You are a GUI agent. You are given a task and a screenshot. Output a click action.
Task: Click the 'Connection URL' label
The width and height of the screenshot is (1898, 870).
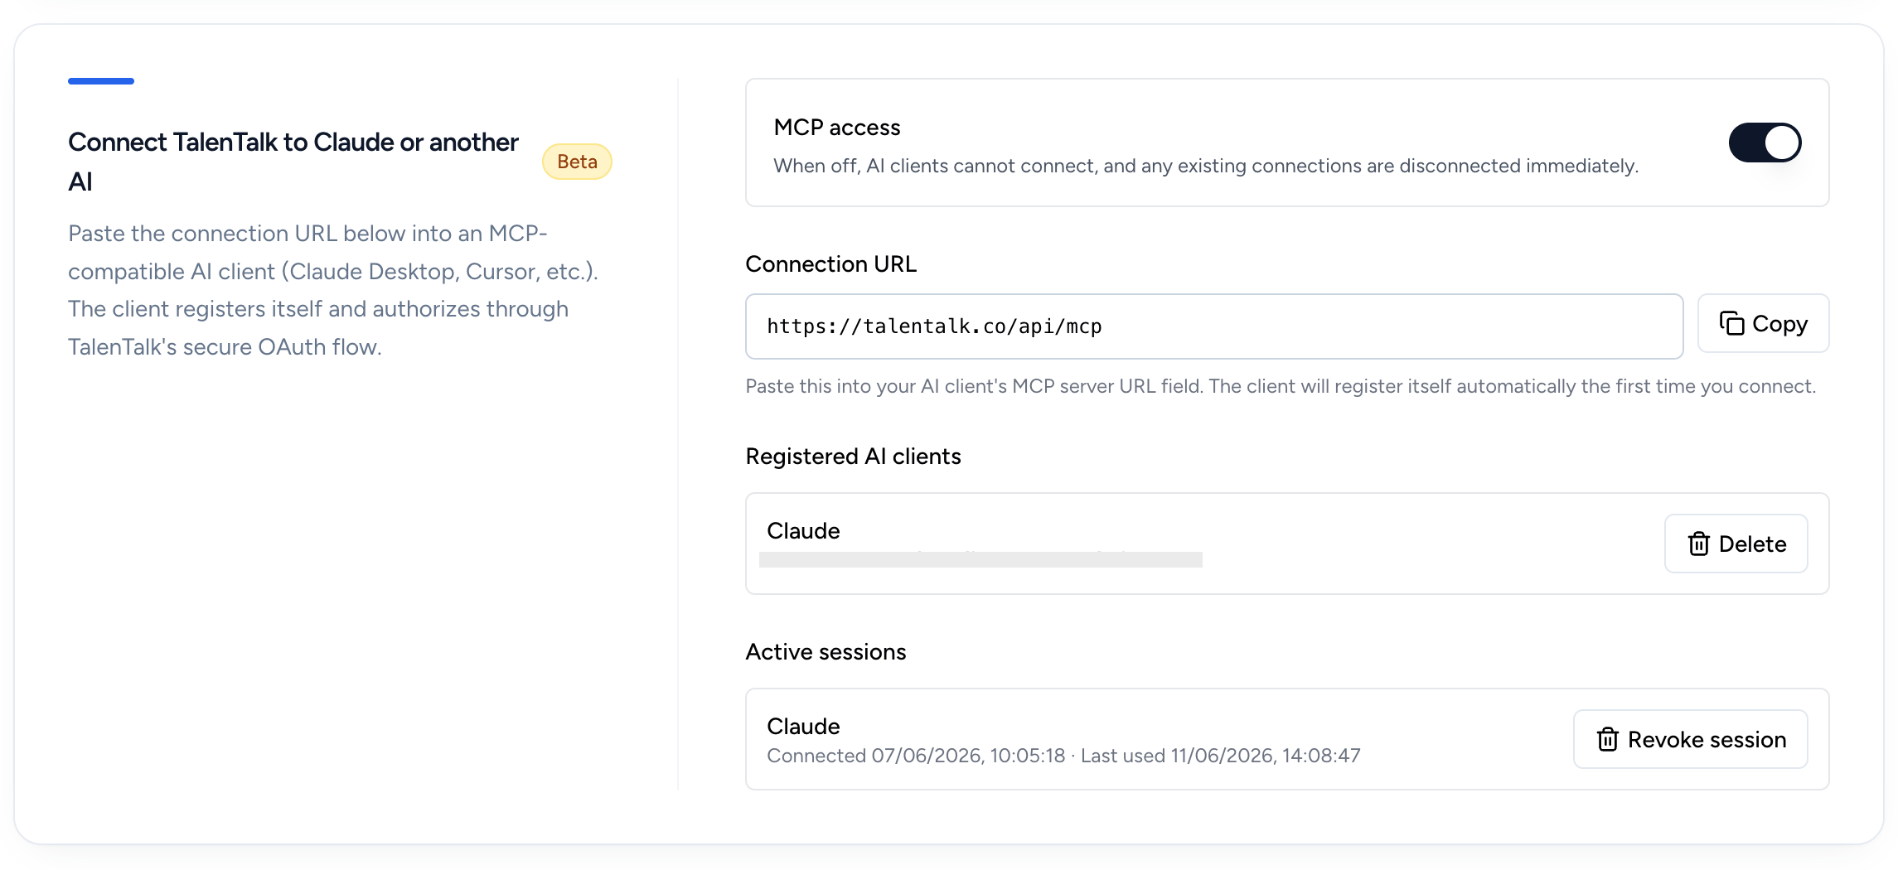(x=831, y=264)
